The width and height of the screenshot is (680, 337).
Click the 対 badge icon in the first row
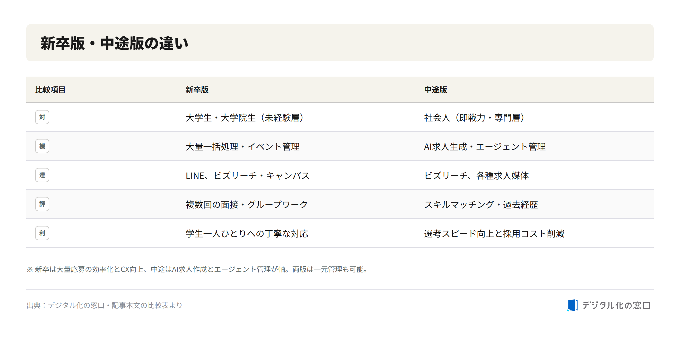point(42,117)
